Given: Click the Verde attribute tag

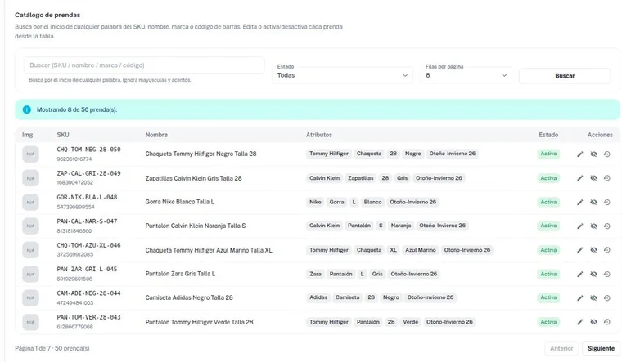Looking at the screenshot, I should [x=411, y=322].
